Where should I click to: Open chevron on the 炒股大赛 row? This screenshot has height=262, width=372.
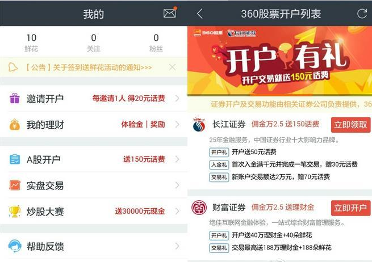(177, 211)
